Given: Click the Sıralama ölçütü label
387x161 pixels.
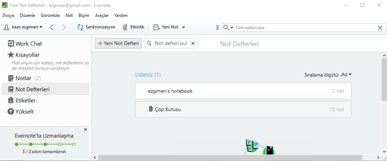Looking at the screenshot, I should point(322,75).
